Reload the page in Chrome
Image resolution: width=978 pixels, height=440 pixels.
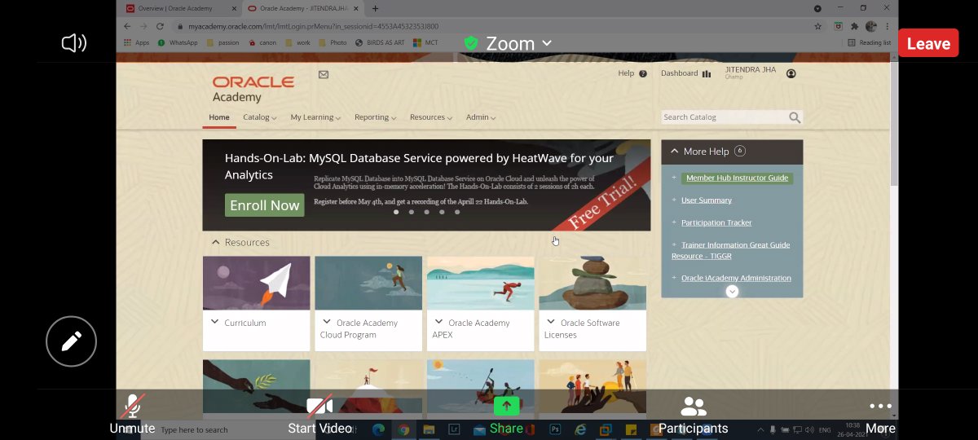159,26
